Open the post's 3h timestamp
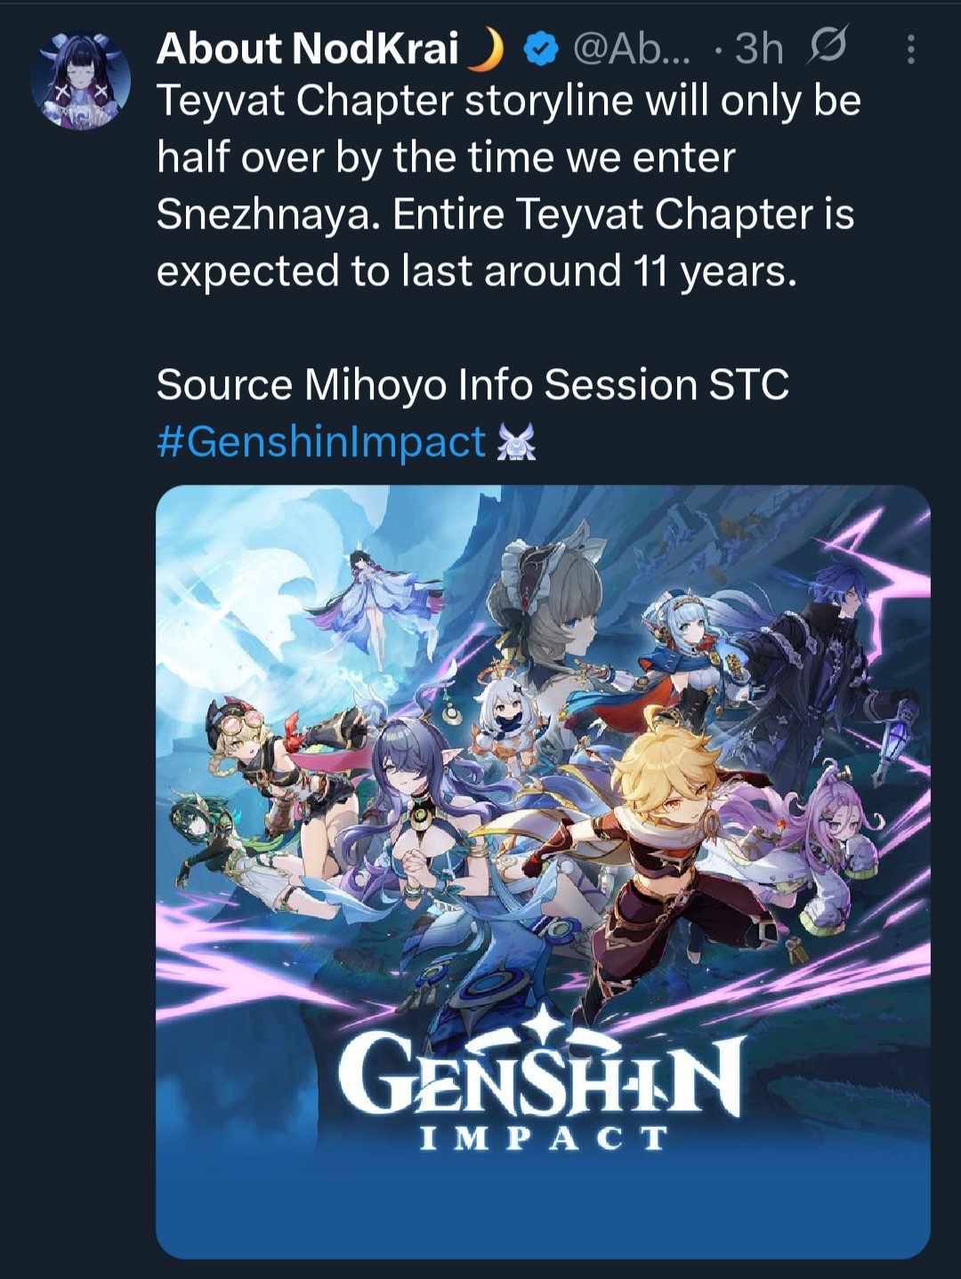This screenshot has width=961, height=1279. point(759,50)
